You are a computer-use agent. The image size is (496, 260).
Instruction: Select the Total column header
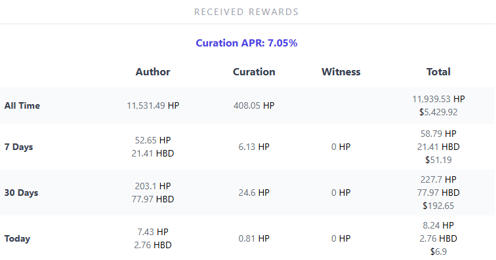(x=438, y=72)
